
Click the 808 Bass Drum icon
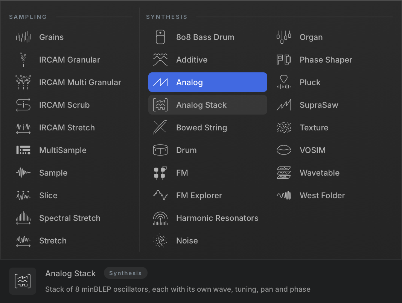(160, 37)
